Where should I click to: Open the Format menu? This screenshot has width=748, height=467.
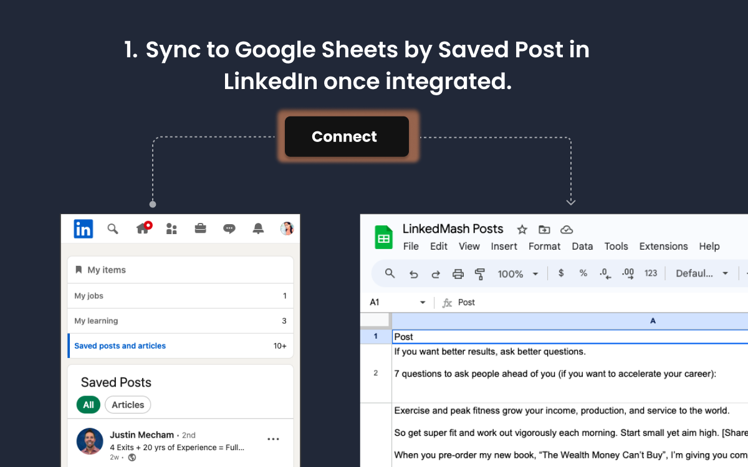click(545, 246)
